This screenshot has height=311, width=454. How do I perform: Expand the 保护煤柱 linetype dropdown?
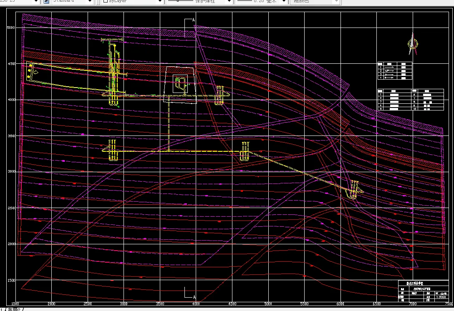[229, 1]
